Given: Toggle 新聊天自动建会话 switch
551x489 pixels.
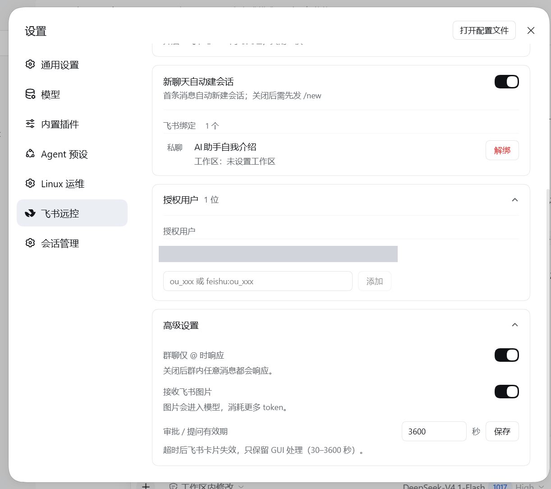Looking at the screenshot, I should point(507,82).
